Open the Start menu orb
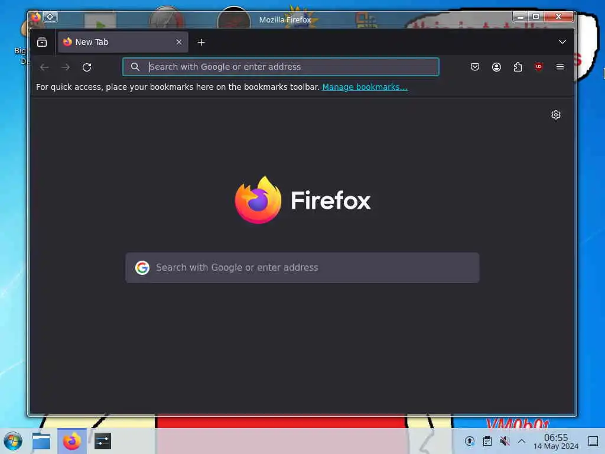 click(x=13, y=441)
